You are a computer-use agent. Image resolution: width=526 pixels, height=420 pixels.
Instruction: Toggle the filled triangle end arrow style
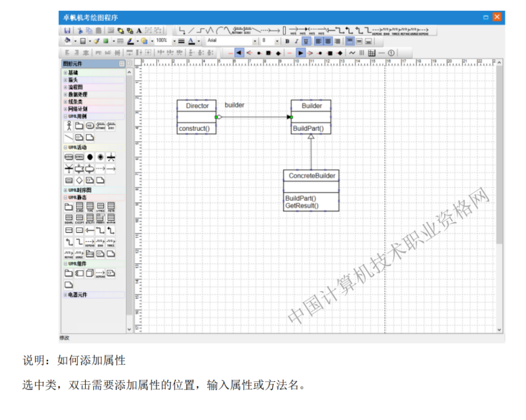click(x=300, y=53)
